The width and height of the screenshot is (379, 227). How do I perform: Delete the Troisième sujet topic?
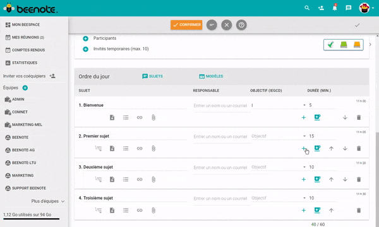coord(359,210)
